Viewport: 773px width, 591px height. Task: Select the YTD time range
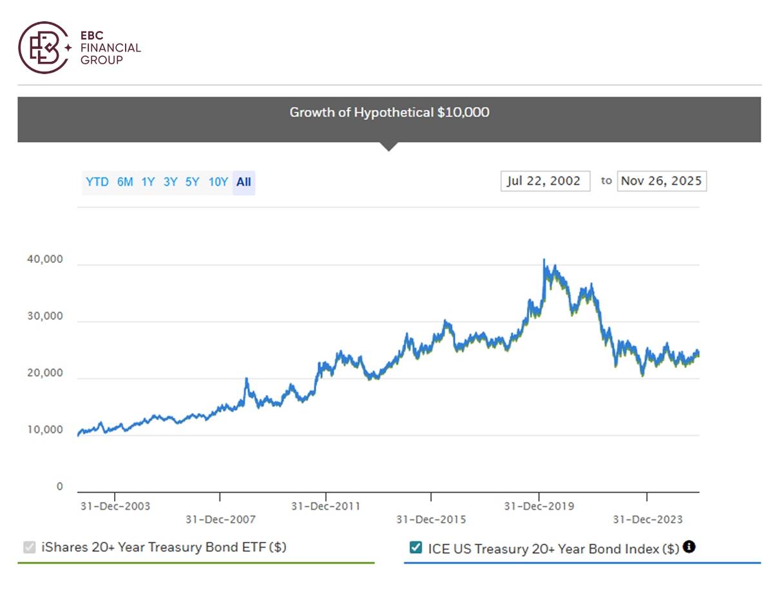[x=97, y=182]
